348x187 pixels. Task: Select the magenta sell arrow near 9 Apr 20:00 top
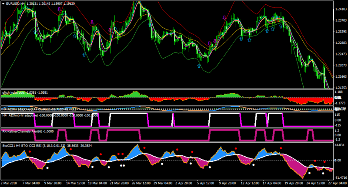click(224, 18)
